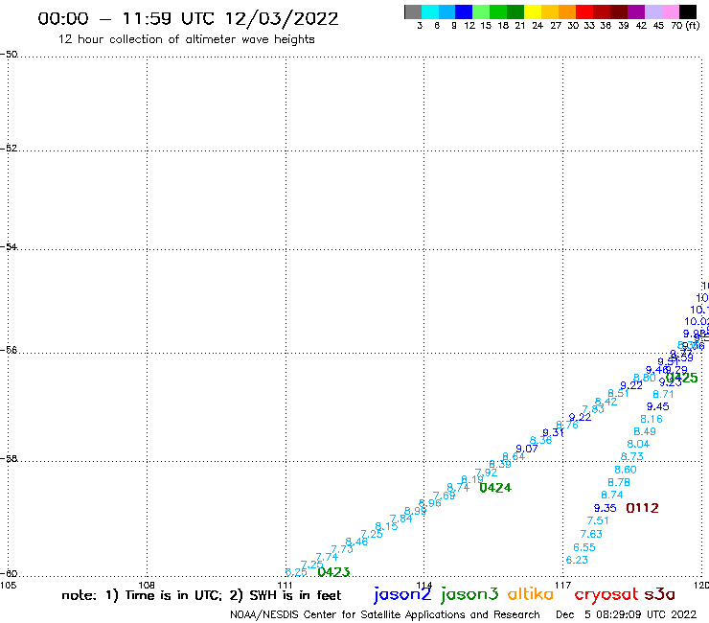Click the '24' color scale label
Screen dimensions: 709x623
click(537, 26)
